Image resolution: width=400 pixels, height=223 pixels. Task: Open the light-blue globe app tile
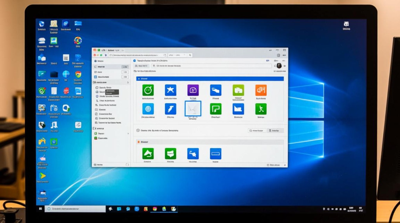pyautogui.click(x=148, y=109)
